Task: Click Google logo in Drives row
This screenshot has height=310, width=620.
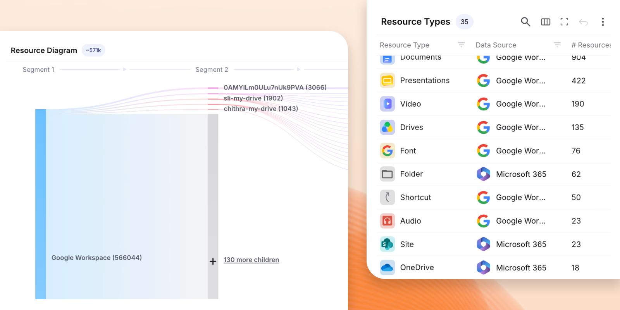Action: point(483,127)
